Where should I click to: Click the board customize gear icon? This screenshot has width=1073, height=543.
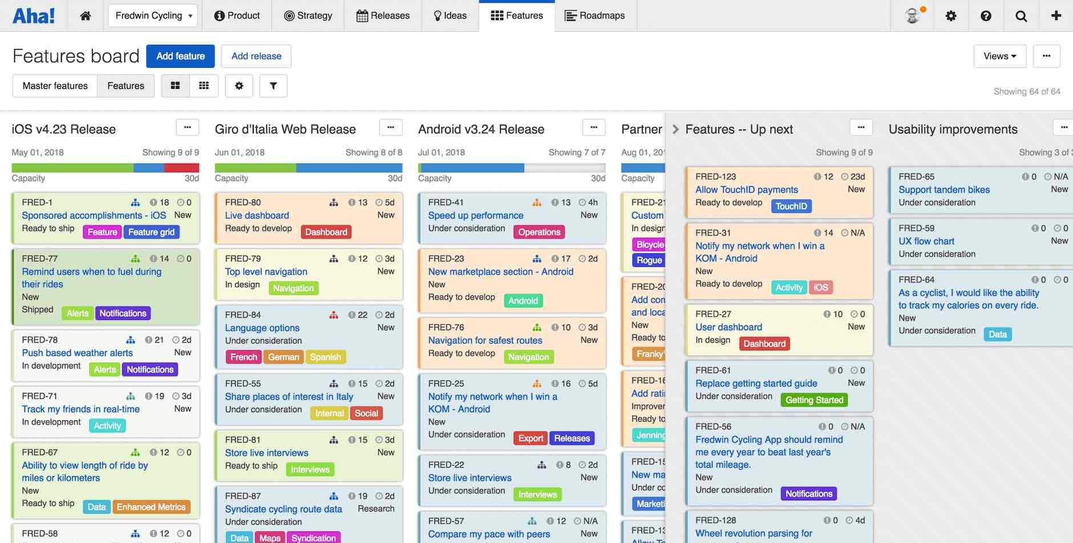click(x=239, y=86)
